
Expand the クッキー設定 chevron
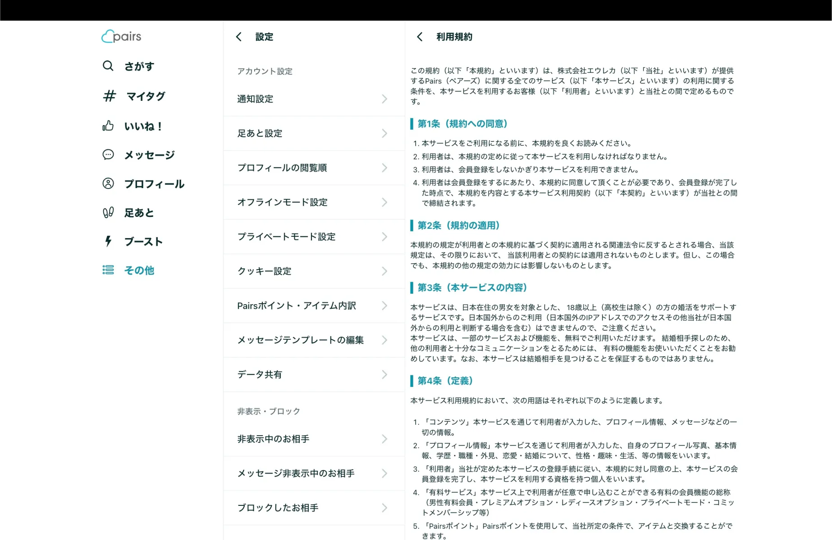384,271
